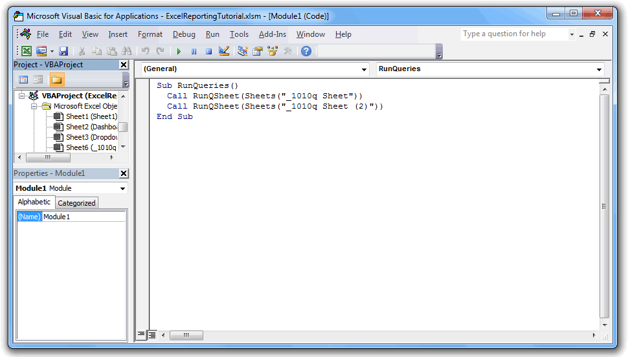The height and width of the screenshot is (357, 628).
Task: Click the Project pane horizontal scrollbar thumb
Action: tap(48, 158)
